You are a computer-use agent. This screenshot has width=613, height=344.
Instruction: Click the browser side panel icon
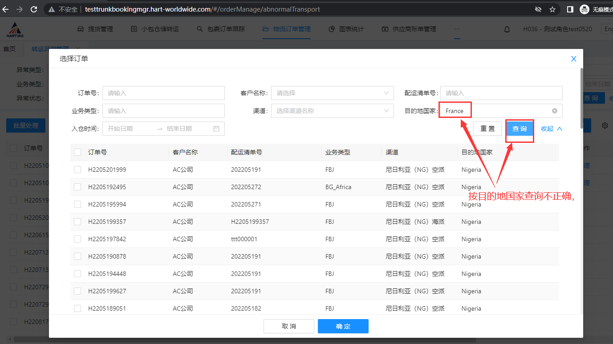(x=570, y=9)
